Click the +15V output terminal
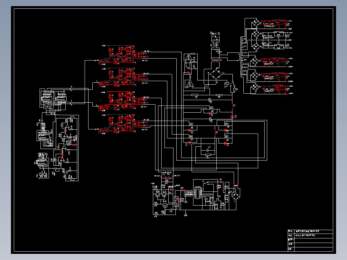347x260 pixels. tap(290, 33)
